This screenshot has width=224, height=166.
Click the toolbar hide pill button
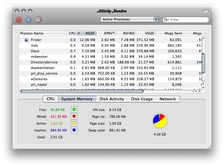click(206, 11)
